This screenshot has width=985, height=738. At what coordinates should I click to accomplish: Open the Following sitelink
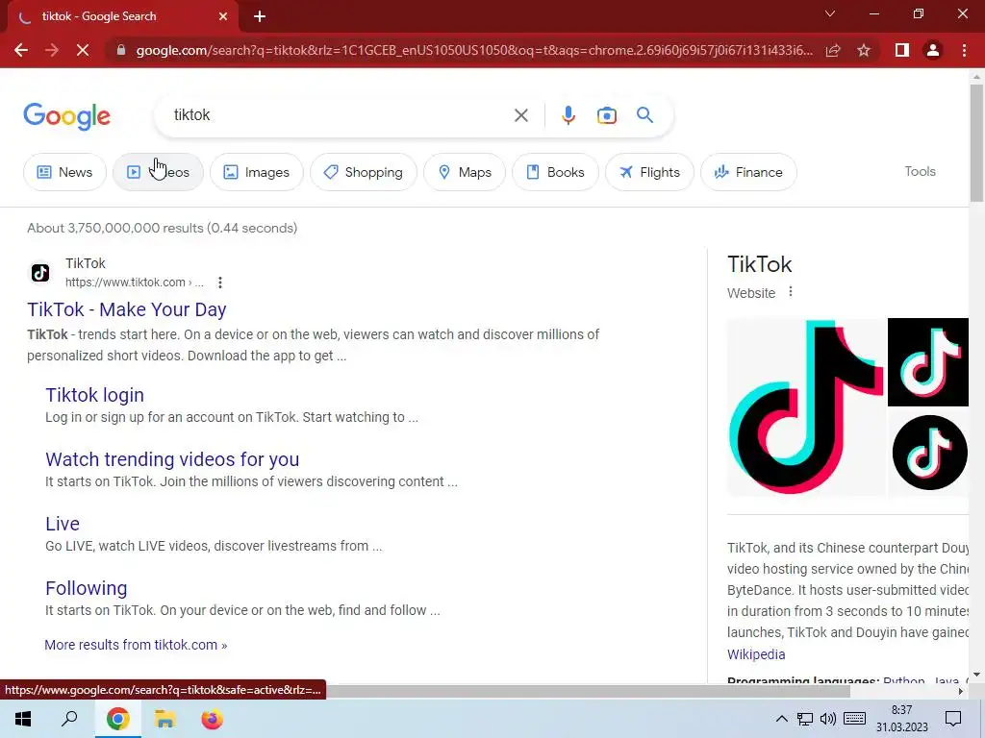tap(86, 588)
